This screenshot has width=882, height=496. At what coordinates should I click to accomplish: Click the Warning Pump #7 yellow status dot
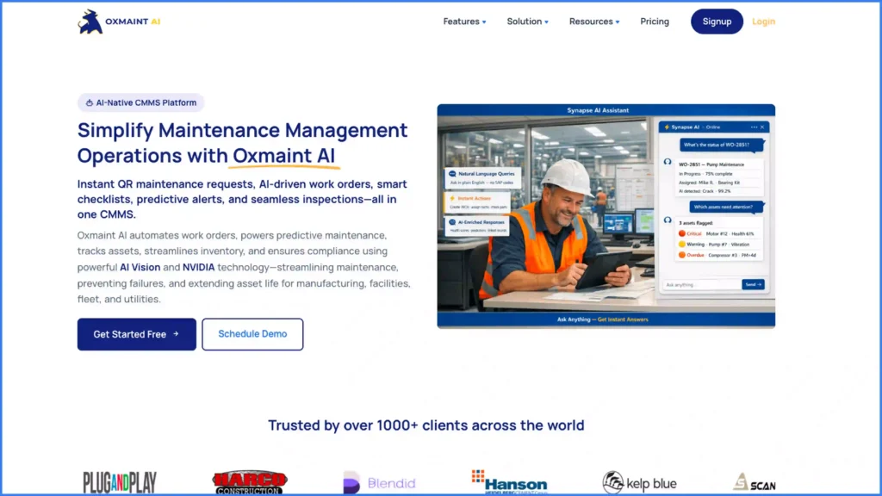click(x=682, y=244)
